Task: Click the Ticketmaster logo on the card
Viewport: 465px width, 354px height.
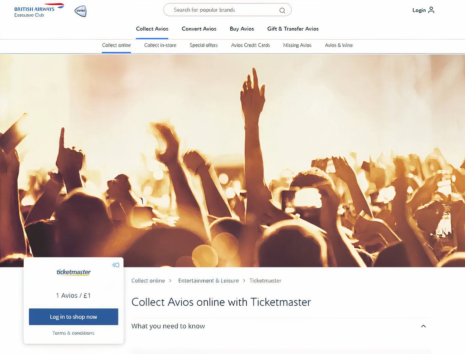Action: point(74,272)
